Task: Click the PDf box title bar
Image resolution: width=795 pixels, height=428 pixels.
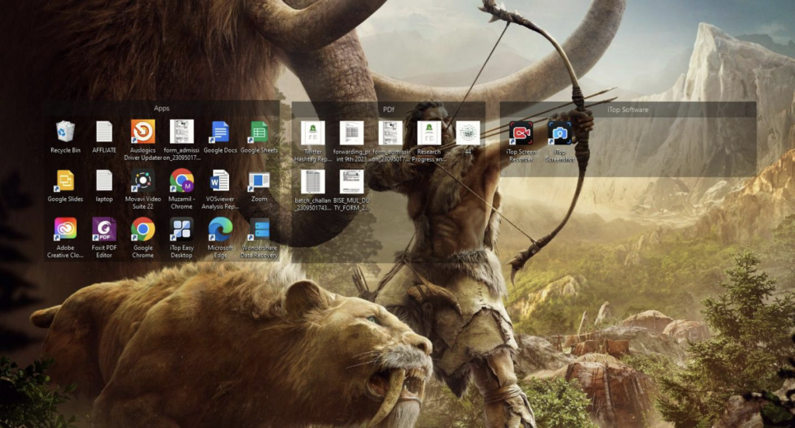Action: 388,109
